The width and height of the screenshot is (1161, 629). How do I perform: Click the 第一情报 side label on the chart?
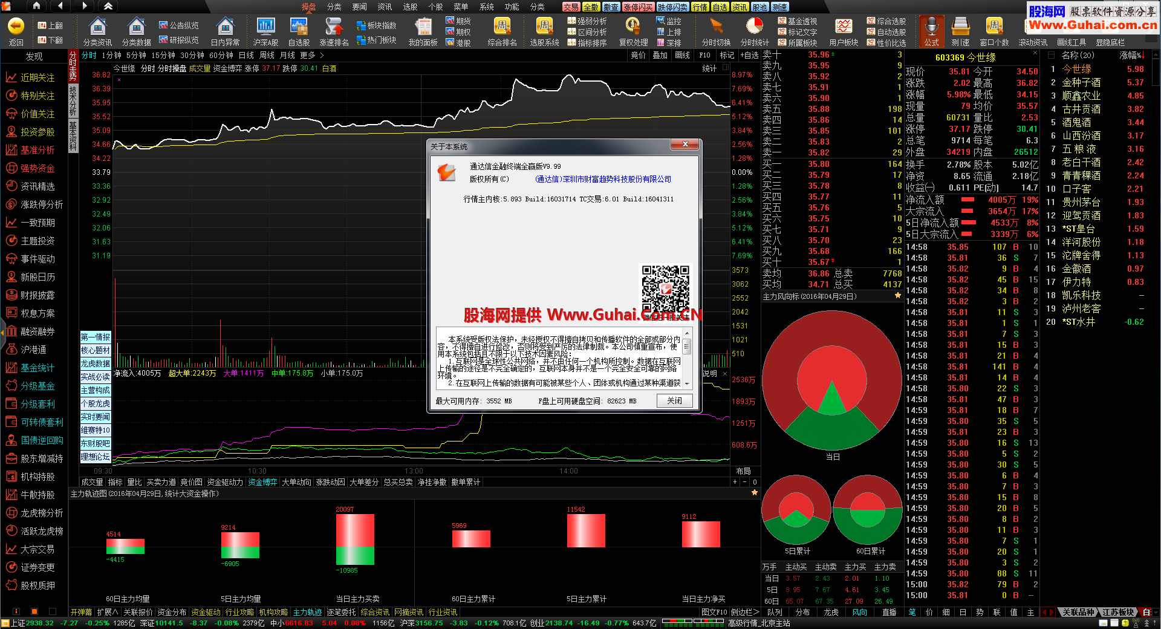click(x=96, y=337)
